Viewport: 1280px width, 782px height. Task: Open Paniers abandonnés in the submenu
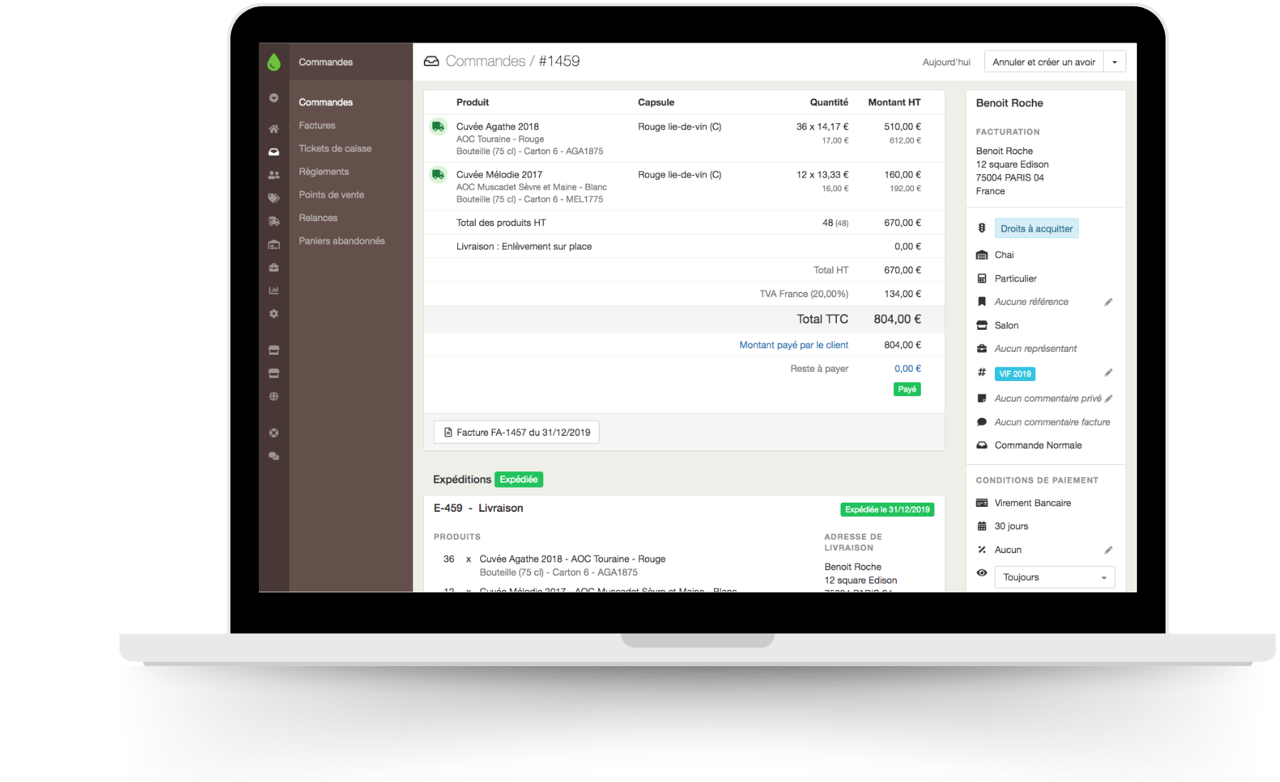coord(341,241)
